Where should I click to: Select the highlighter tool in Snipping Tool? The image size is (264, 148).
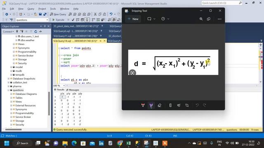[151, 105]
